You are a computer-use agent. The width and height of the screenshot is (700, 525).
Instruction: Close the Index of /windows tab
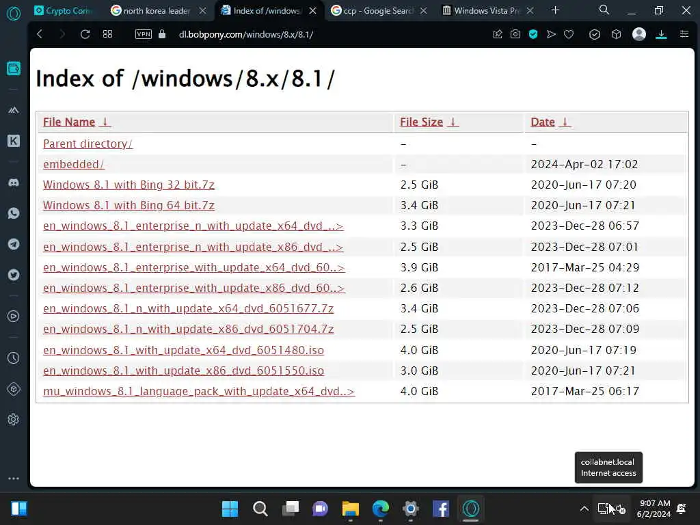pos(313,10)
